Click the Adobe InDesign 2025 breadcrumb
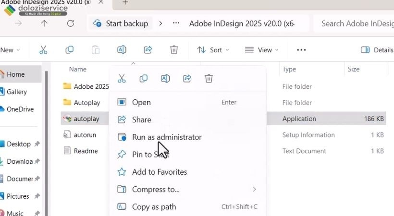 [x=242, y=24]
